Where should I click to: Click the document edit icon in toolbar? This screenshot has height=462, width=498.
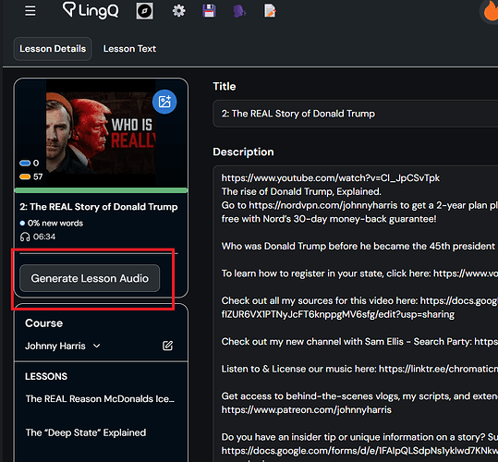(270, 11)
